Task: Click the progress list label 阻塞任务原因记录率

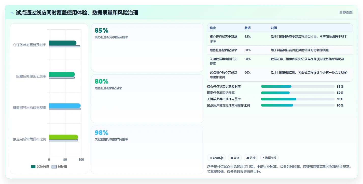Action: click(x=221, y=93)
